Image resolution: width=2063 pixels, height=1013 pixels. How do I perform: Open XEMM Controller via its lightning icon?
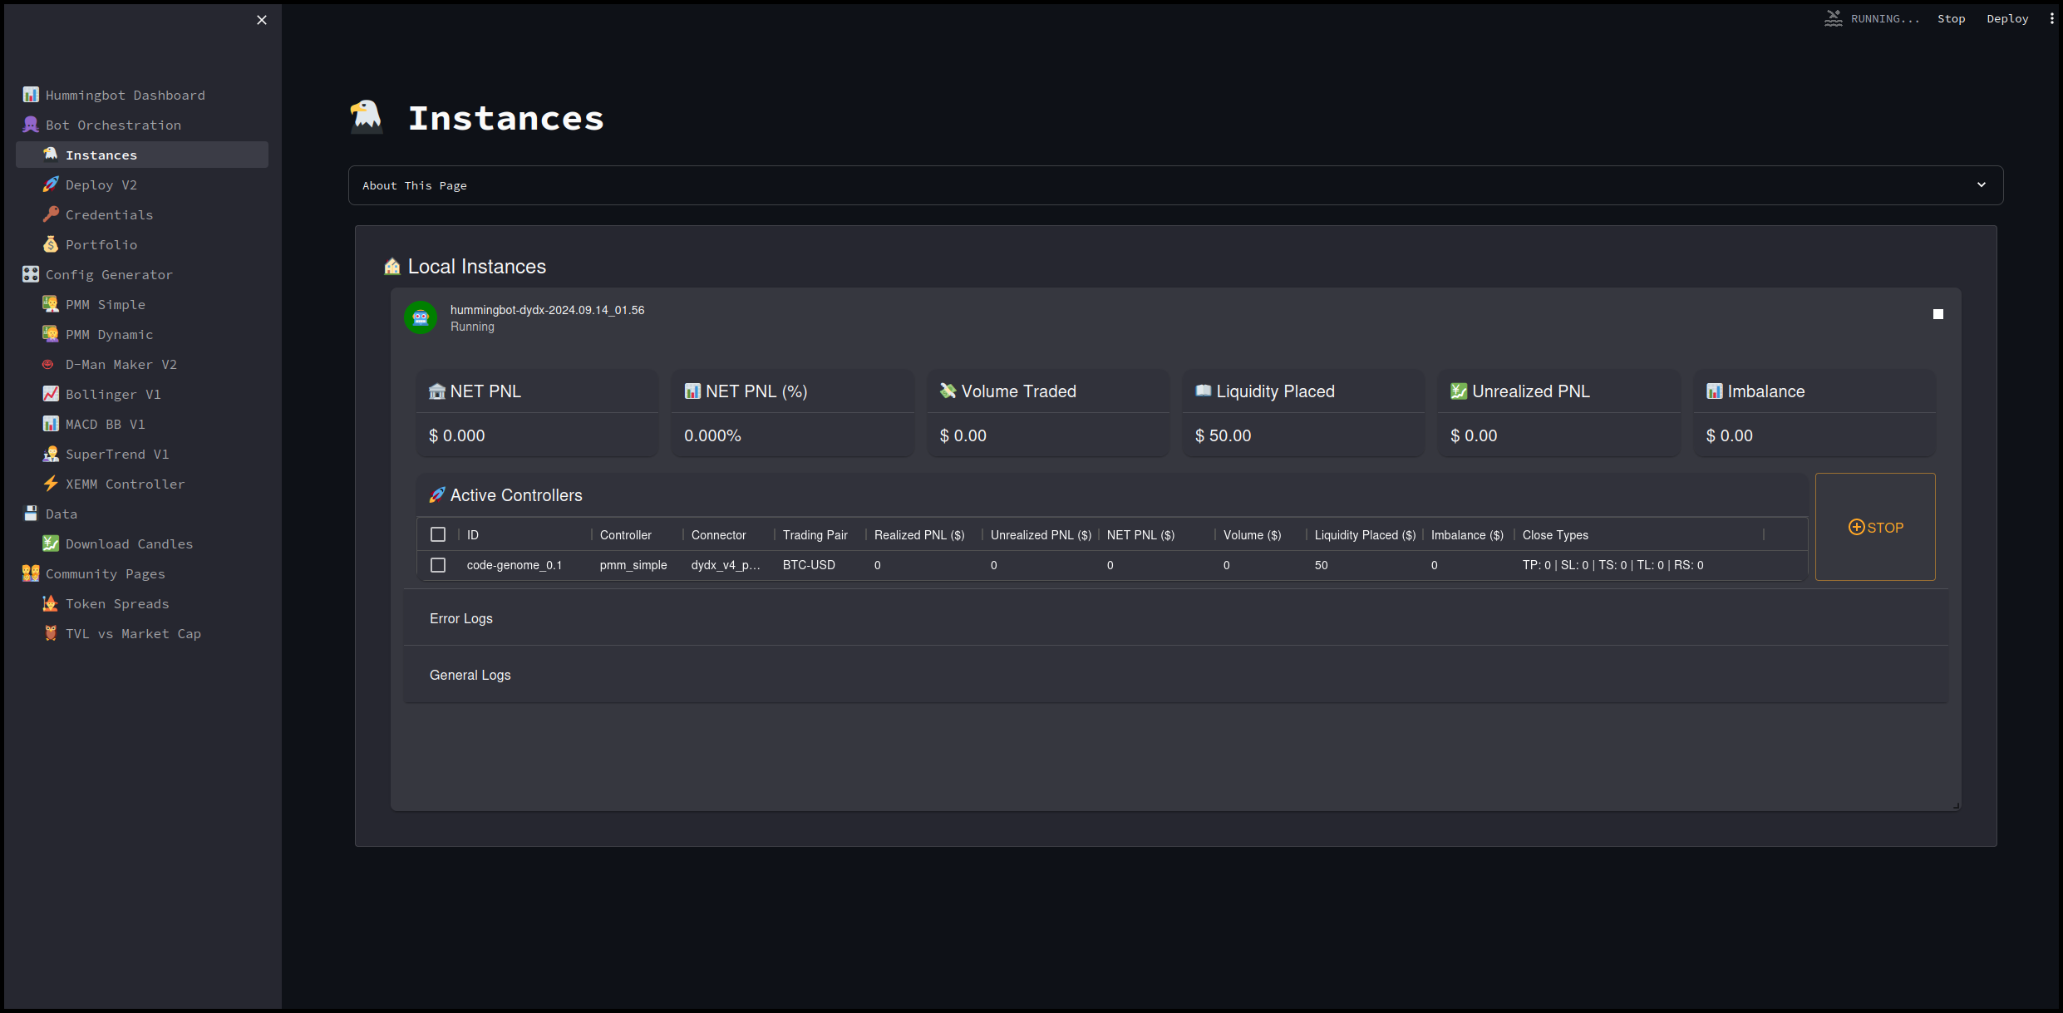51,484
